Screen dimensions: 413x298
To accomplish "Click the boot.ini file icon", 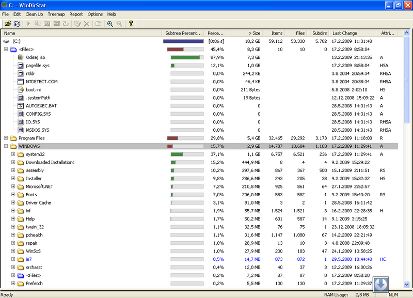I will [x=21, y=90].
